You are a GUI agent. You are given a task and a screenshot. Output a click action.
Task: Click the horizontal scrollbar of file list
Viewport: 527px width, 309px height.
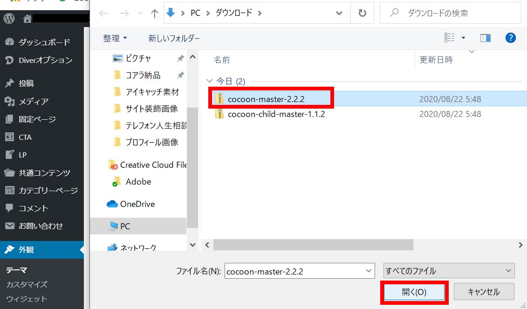(313, 245)
